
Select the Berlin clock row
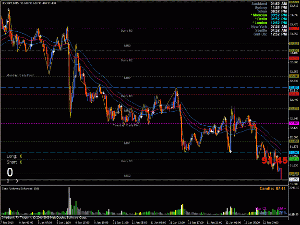pos(271,19)
